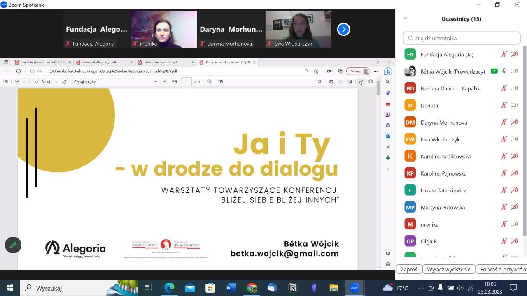Show hidden system tray icons chevron
The image size is (527, 296).
(x=421, y=288)
